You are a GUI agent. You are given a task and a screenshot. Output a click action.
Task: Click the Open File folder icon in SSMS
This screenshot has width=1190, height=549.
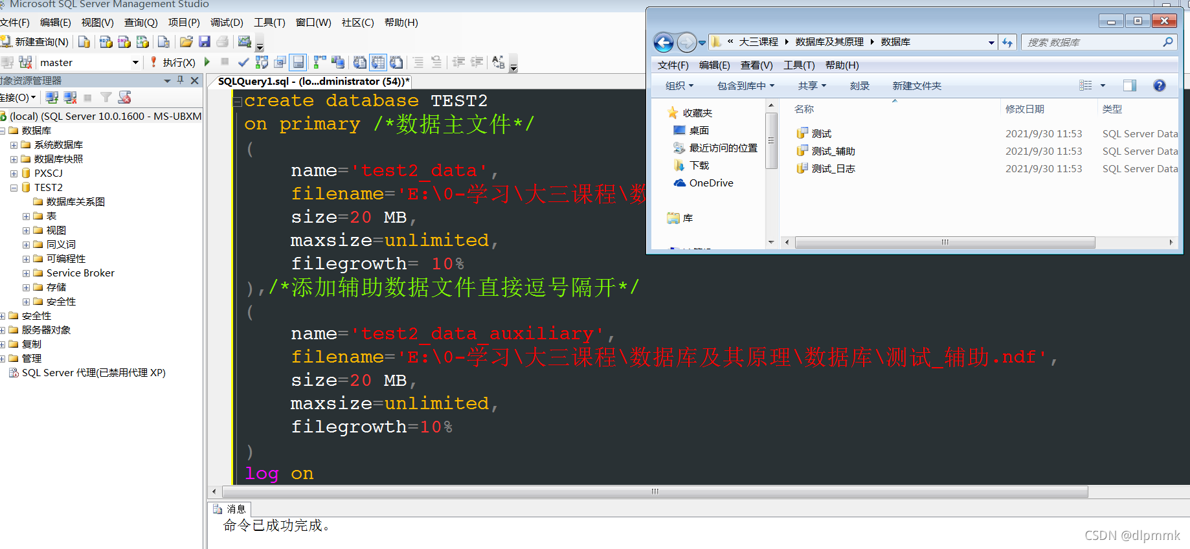pos(186,42)
